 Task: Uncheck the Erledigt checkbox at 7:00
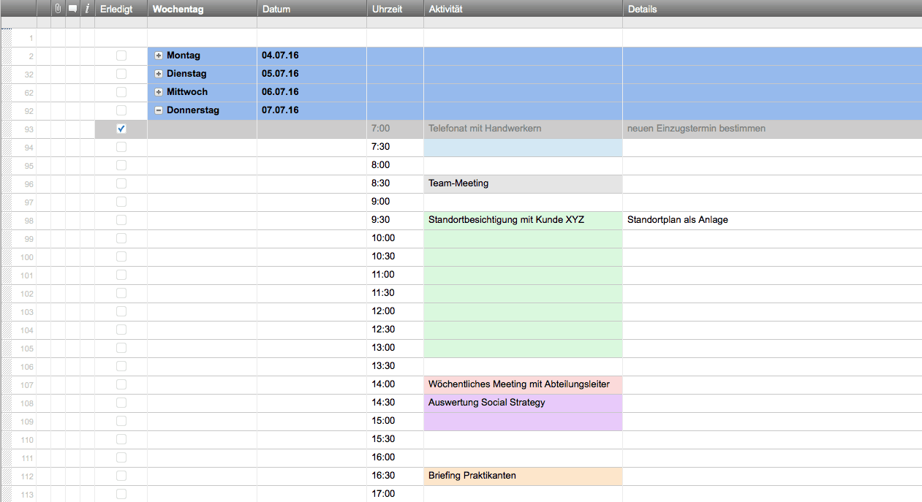point(121,129)
